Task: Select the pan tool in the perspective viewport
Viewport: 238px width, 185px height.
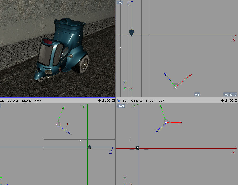Action: [99, 100]
